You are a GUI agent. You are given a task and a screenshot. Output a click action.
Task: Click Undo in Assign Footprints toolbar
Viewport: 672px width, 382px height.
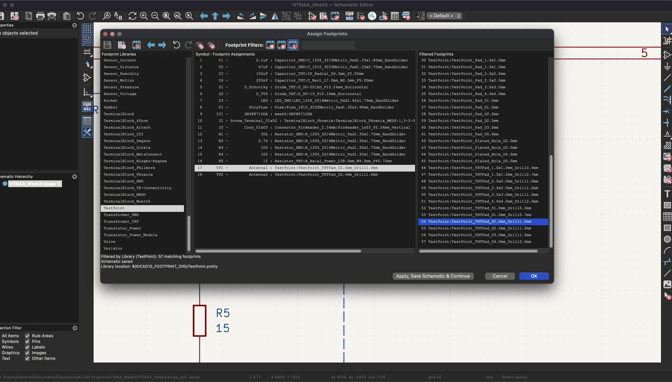[176, 45]
